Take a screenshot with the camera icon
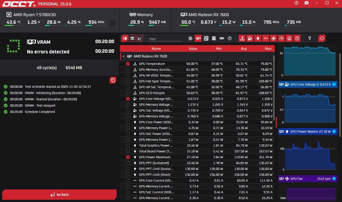 306,3
